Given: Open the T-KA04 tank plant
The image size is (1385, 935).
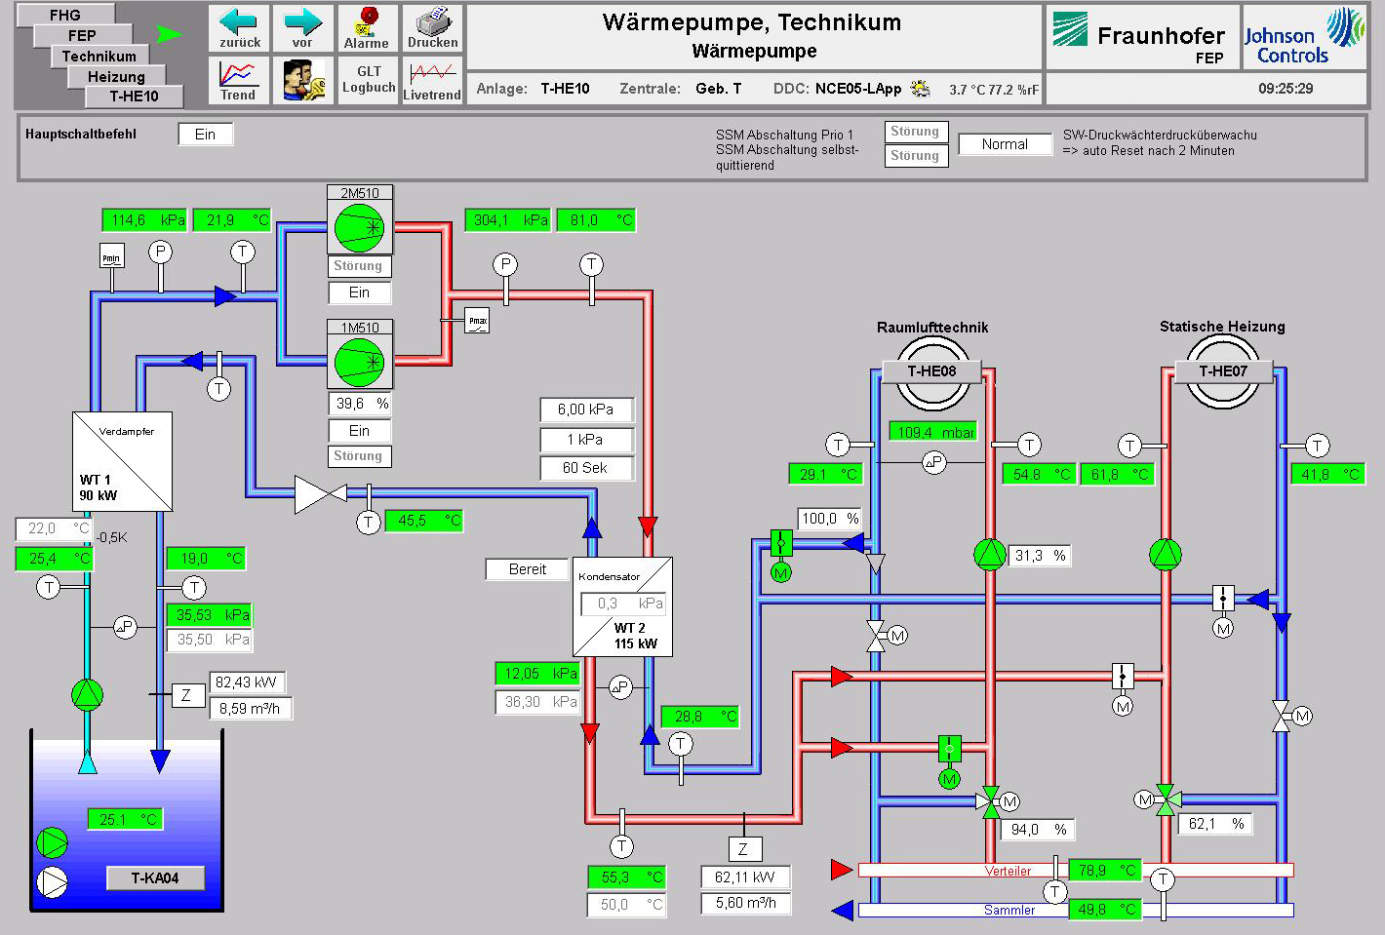Looking at the screenshot, I should [x=155, y=877].
